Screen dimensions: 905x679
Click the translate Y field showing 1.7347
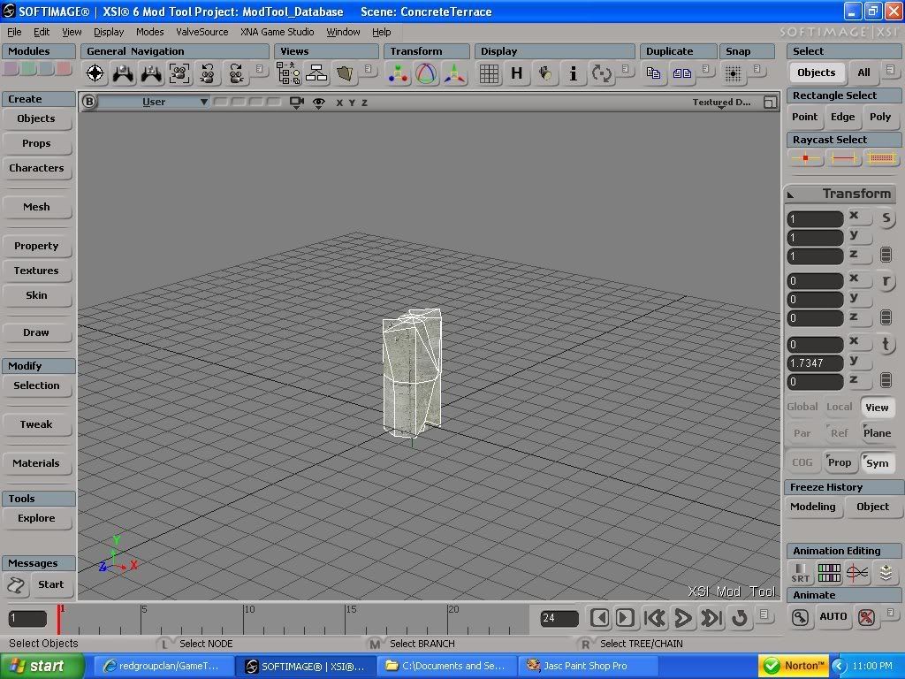(816, 363)
